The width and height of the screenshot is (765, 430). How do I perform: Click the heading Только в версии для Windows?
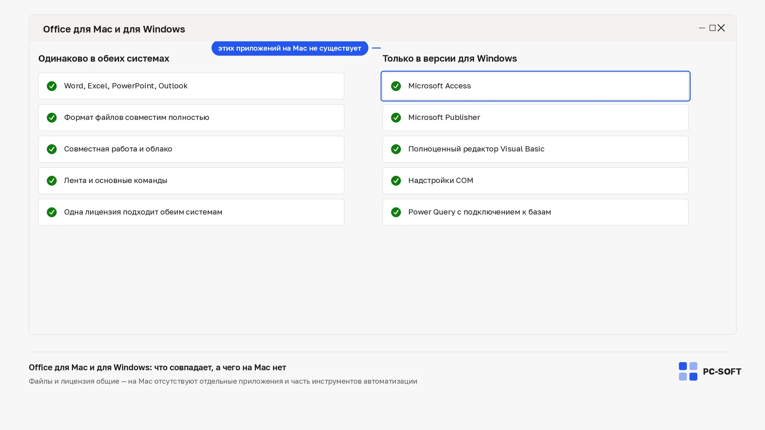[449, 59]
